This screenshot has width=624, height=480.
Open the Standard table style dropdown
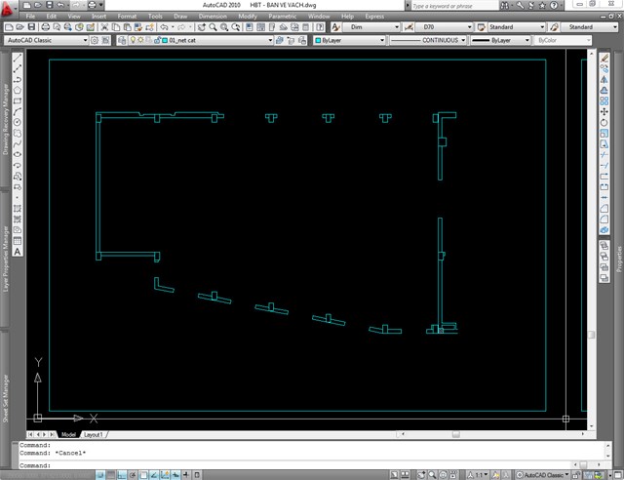[517, 27]
